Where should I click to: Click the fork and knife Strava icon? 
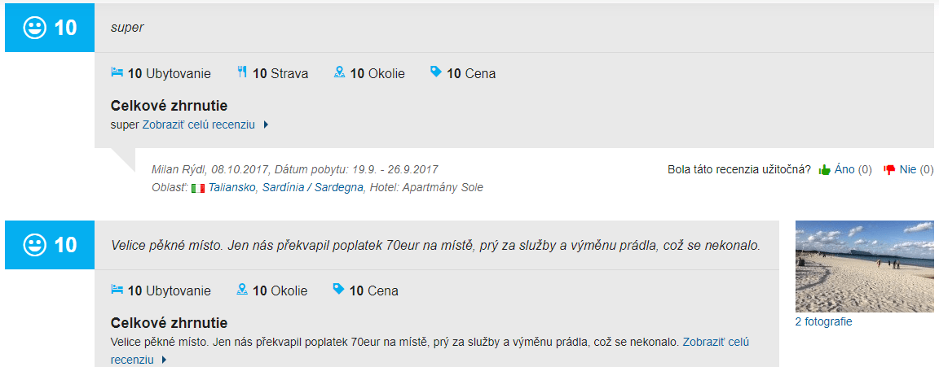242,72
